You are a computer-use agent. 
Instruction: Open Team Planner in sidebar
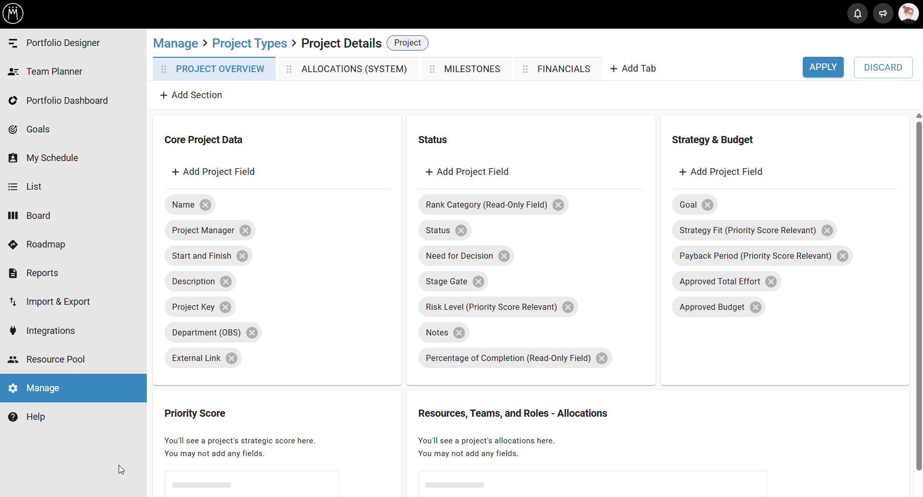[x=73, y=72]
